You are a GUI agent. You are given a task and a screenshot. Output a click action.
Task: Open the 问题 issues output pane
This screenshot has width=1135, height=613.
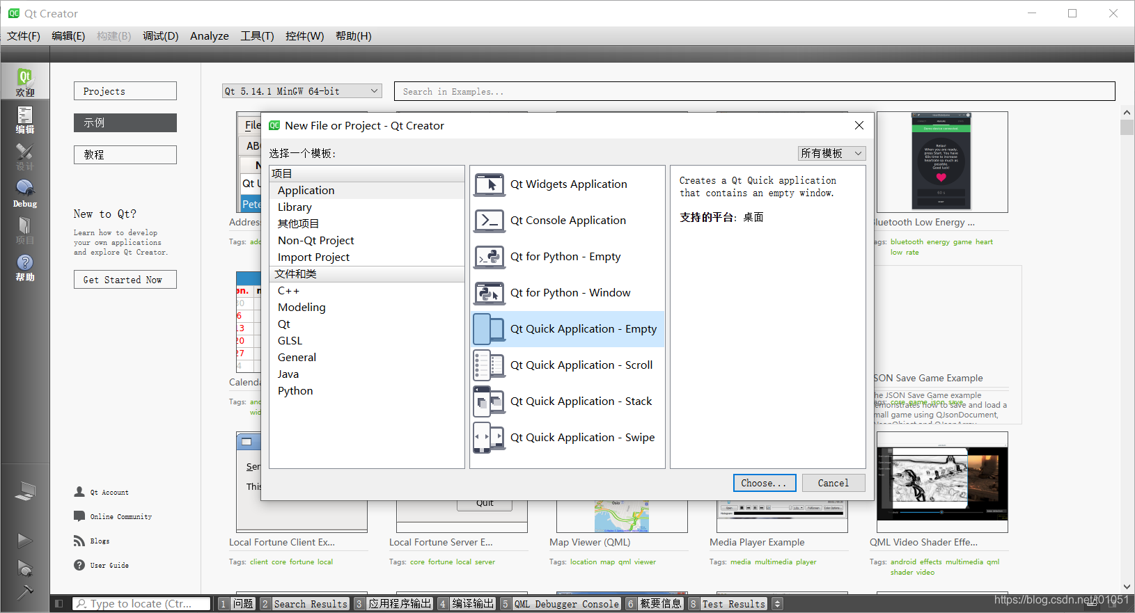click(x=237, y=604)
